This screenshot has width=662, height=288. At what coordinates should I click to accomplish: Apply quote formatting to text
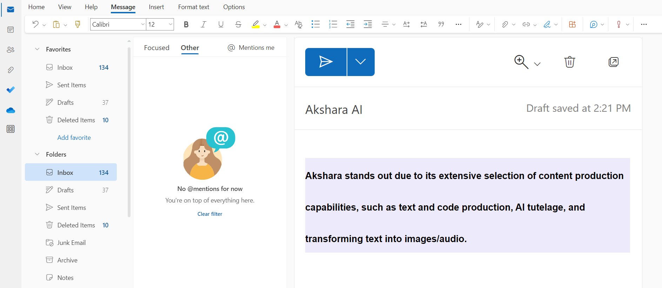[x=441, y=24]
